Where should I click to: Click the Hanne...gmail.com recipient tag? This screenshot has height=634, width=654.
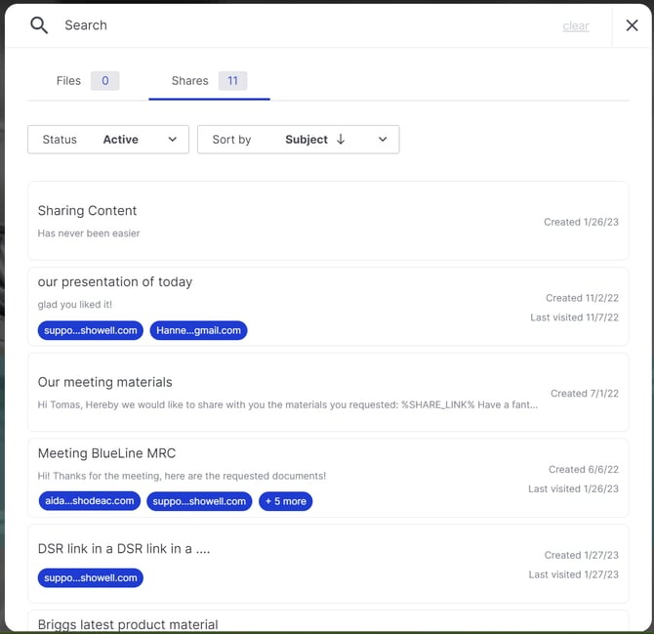(x=198, y=331)
